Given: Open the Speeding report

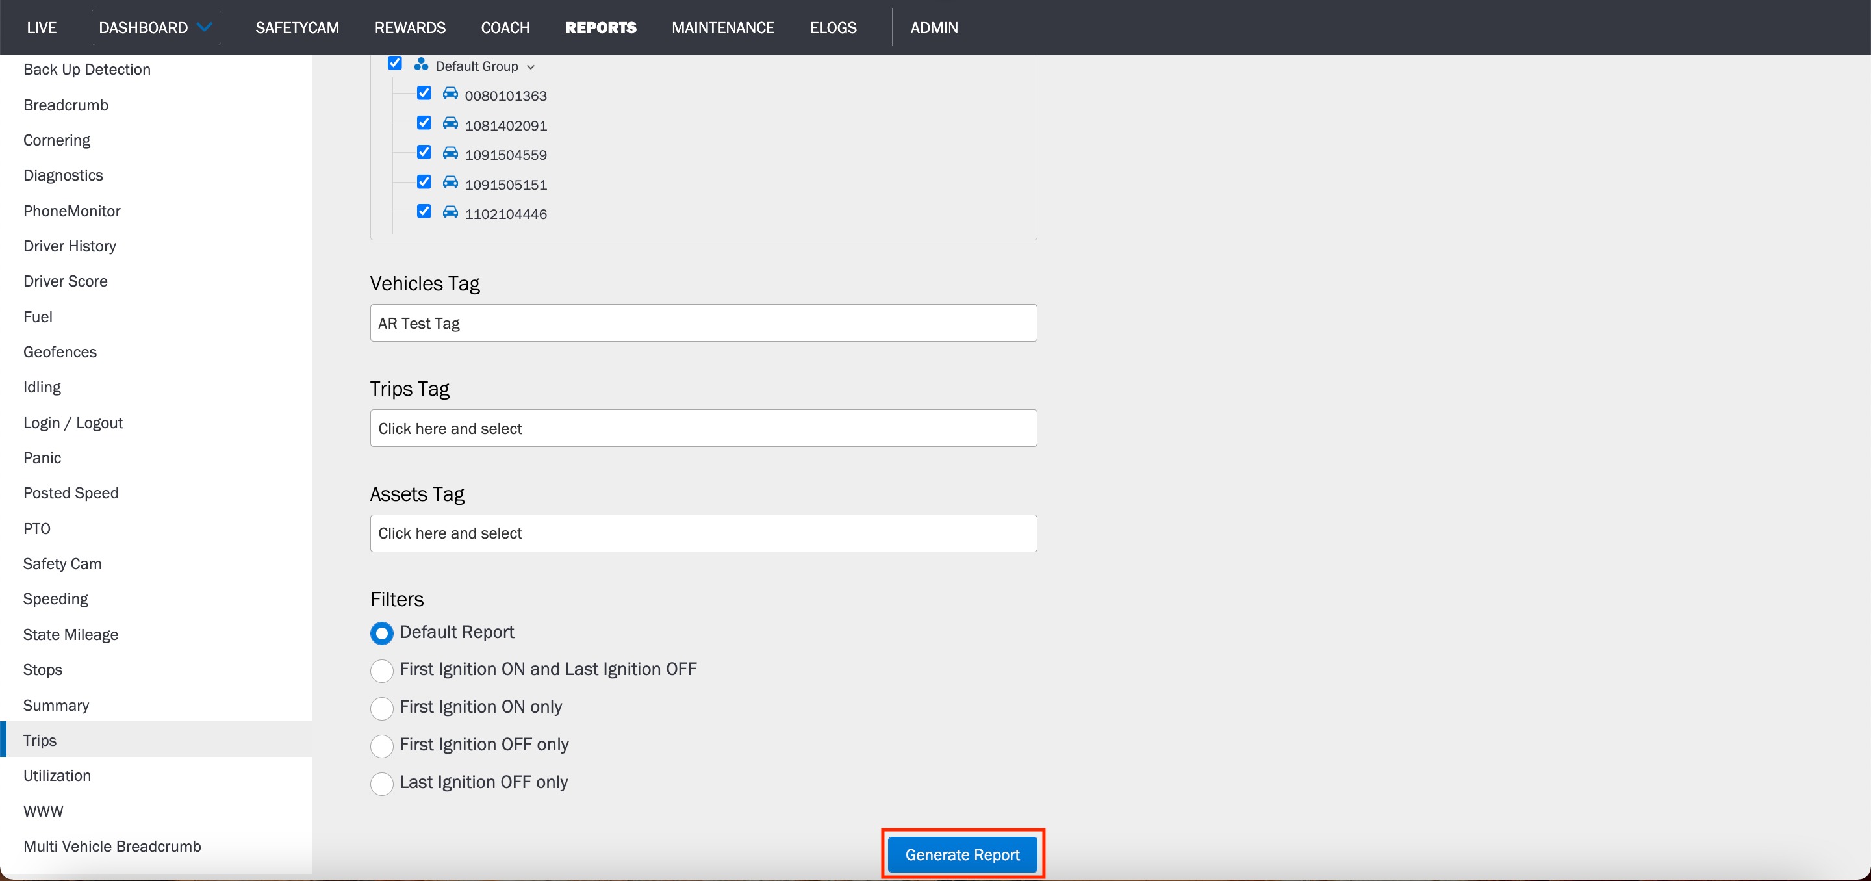Looking at the screenshot, I should (x=55, y=599).
